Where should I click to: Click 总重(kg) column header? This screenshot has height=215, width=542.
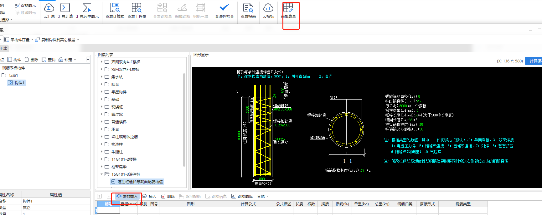coord(382,204)
